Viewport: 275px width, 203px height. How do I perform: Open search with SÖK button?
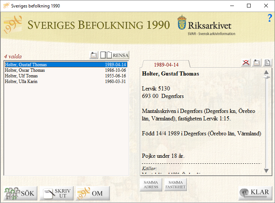click(20, 193)
